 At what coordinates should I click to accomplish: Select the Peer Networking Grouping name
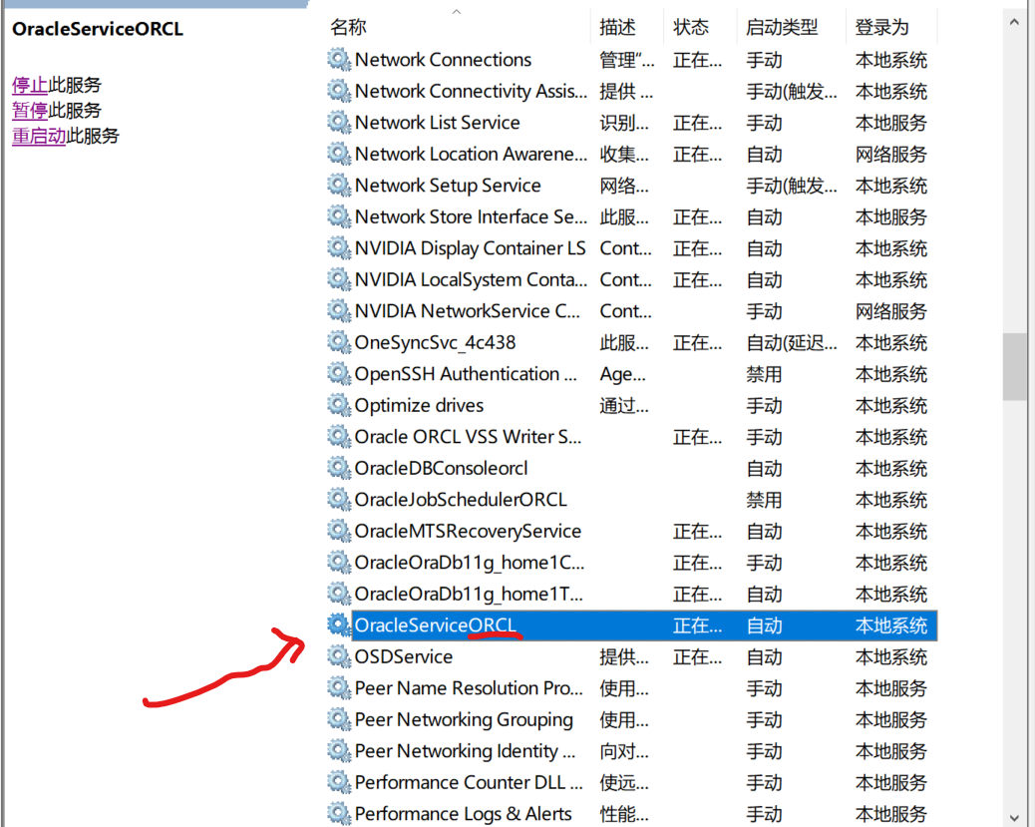click(464, 719)
